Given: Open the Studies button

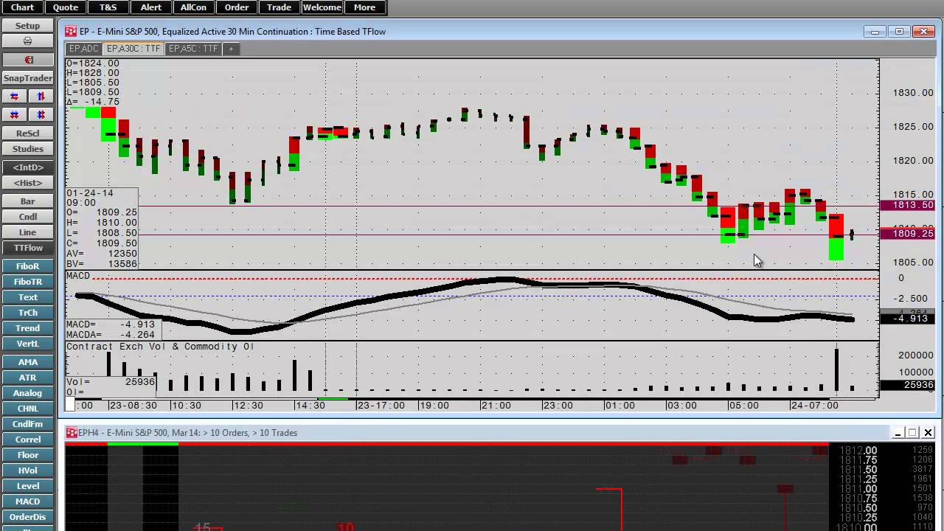Looking at the screenshot, I should (28, 149).
